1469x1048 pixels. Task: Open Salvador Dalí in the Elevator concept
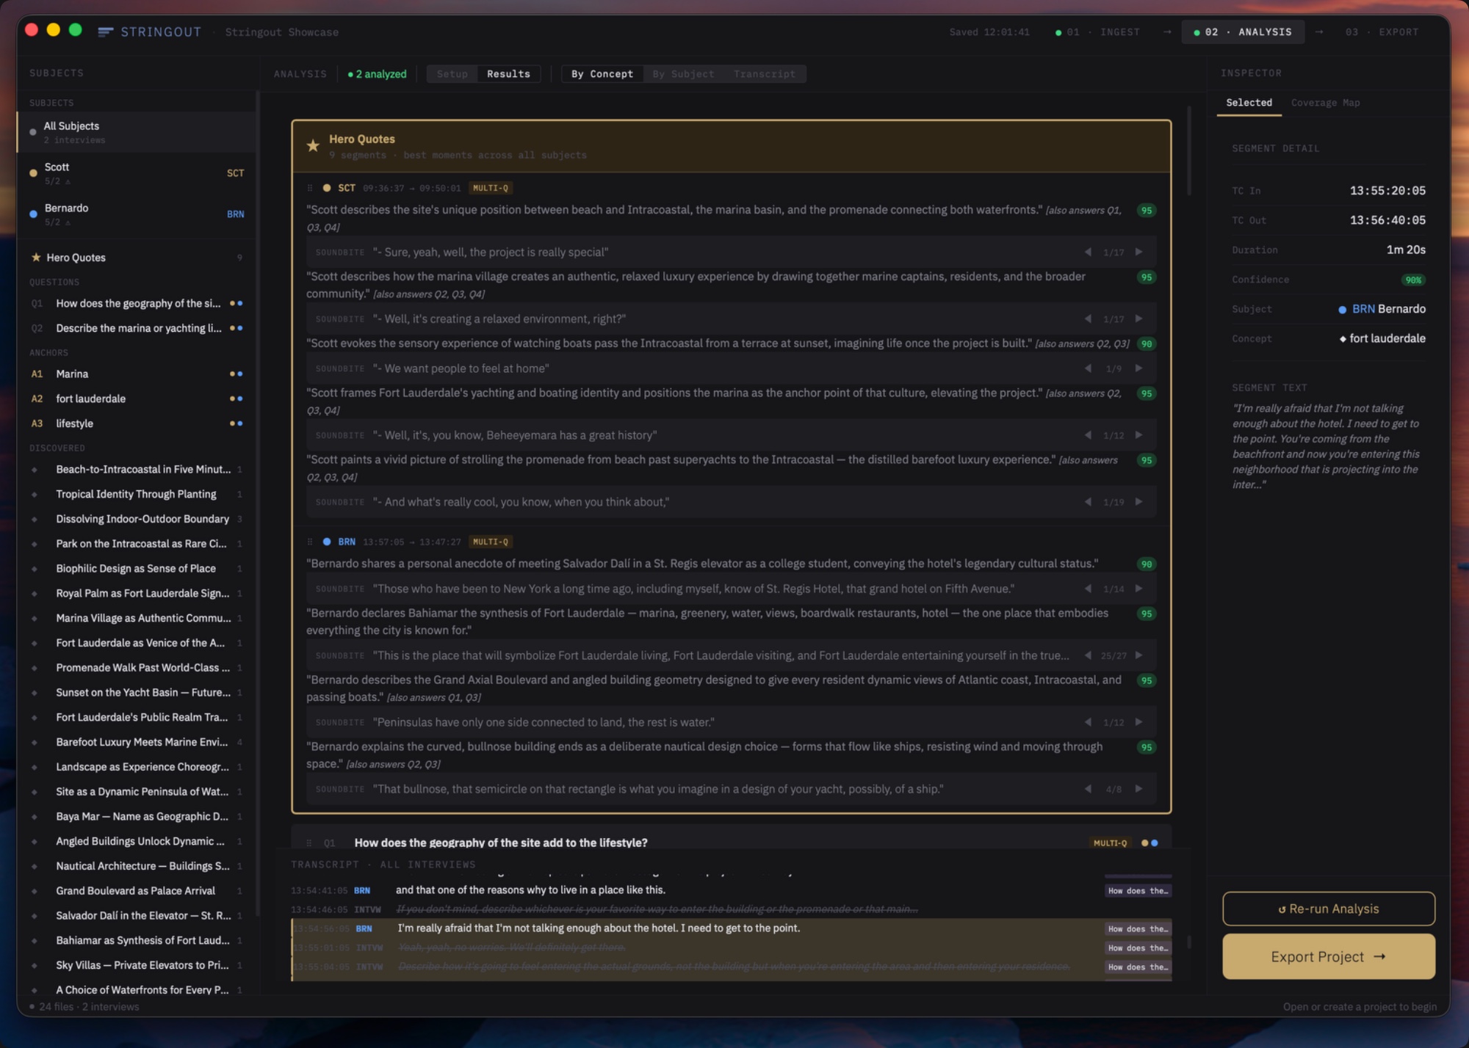[x=137, y=915]
